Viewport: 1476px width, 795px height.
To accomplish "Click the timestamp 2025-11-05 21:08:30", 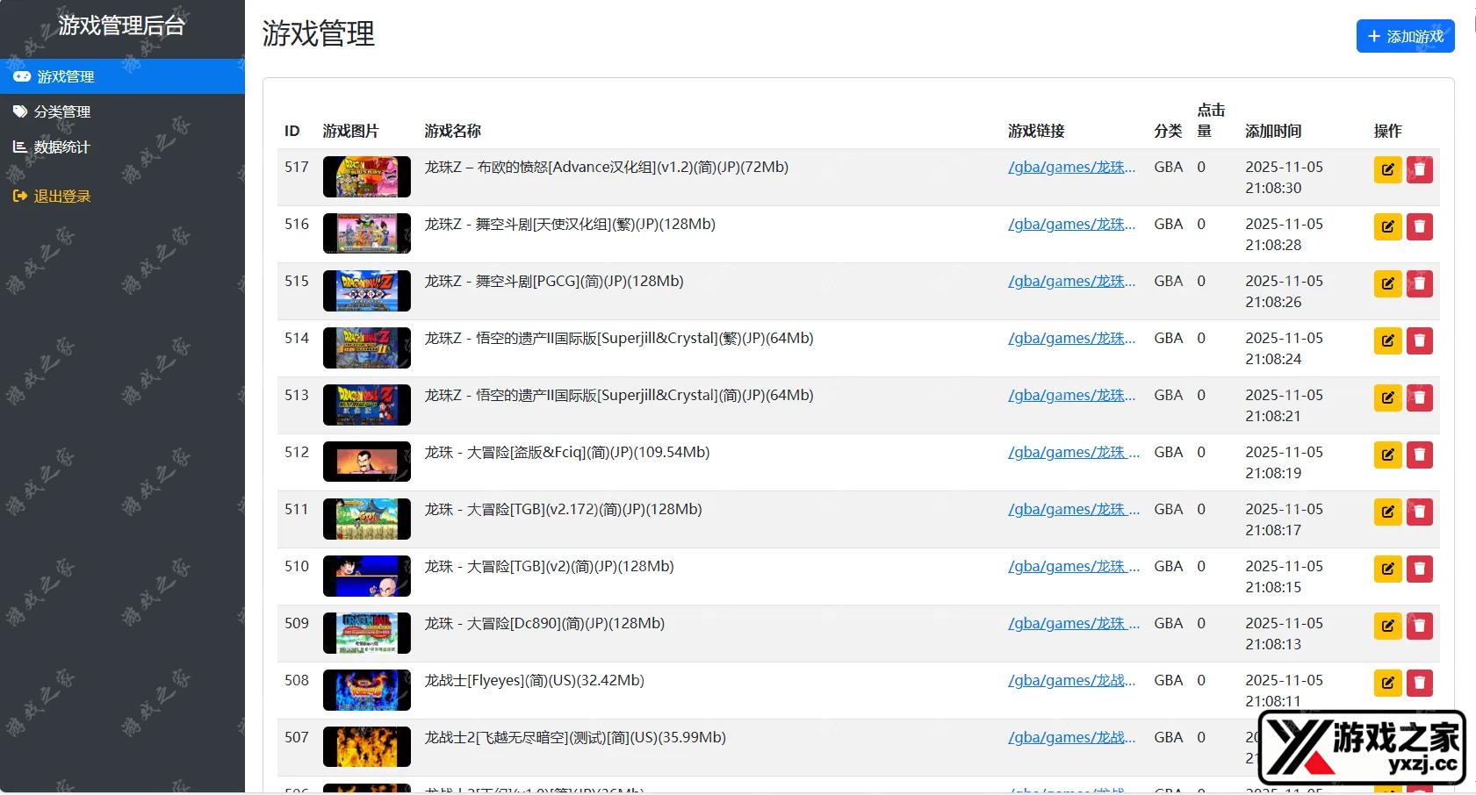I will (x=1284, y=177).
